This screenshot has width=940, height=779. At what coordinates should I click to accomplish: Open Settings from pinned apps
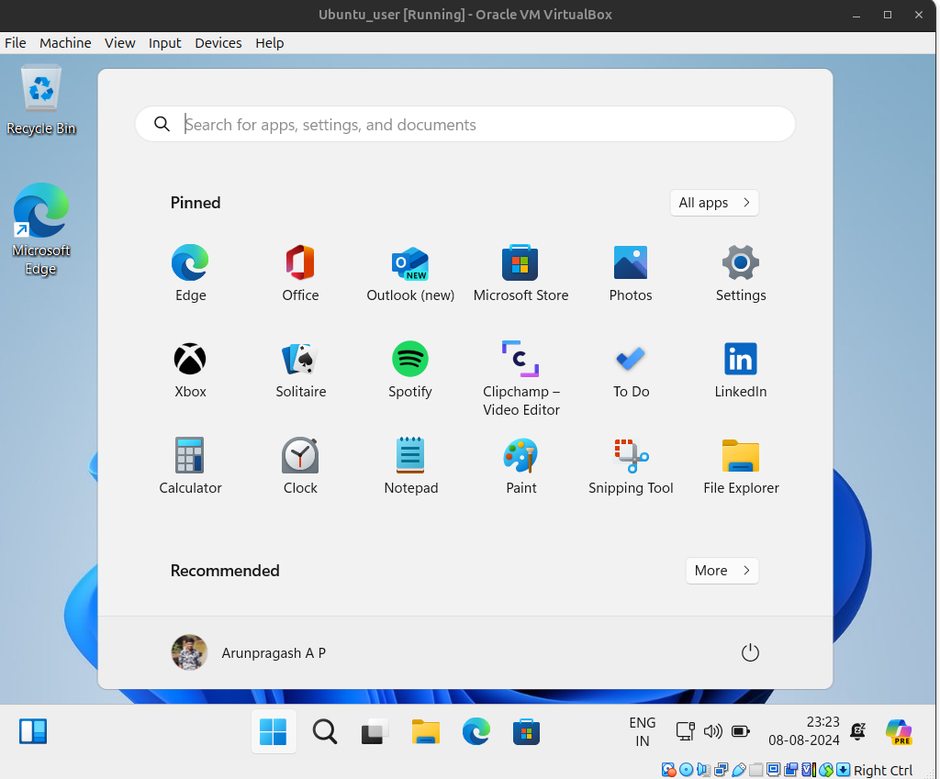click(741, 273)
